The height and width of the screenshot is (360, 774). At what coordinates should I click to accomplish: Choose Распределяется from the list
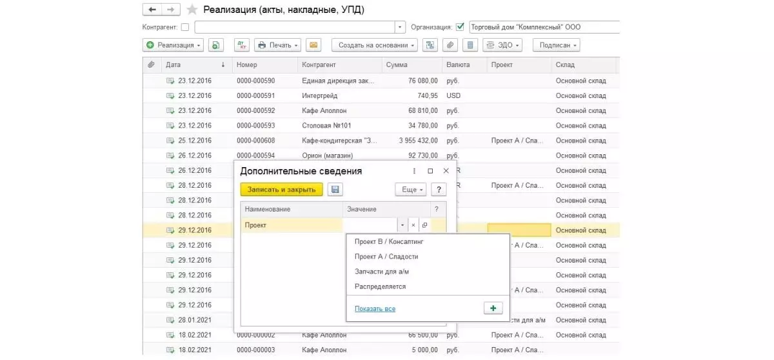point(380,286)
